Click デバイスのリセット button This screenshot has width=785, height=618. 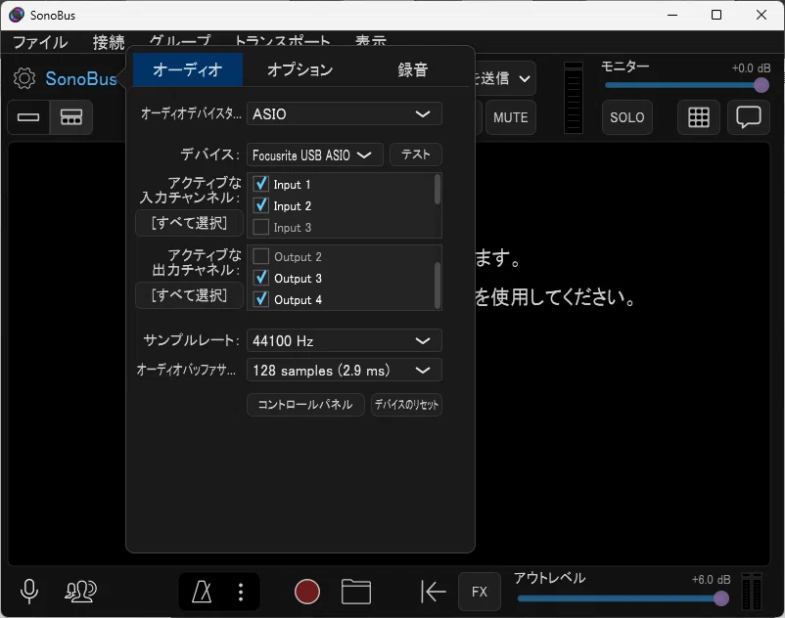pyautogui.click(x=406, y=405)
